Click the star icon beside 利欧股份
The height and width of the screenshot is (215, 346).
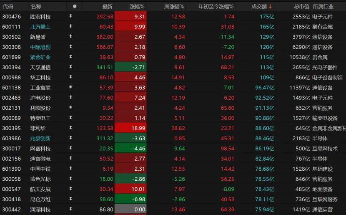click(70, 108)
